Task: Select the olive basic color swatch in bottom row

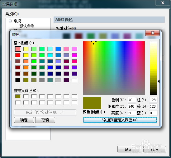Action: (x=26, y=80)
